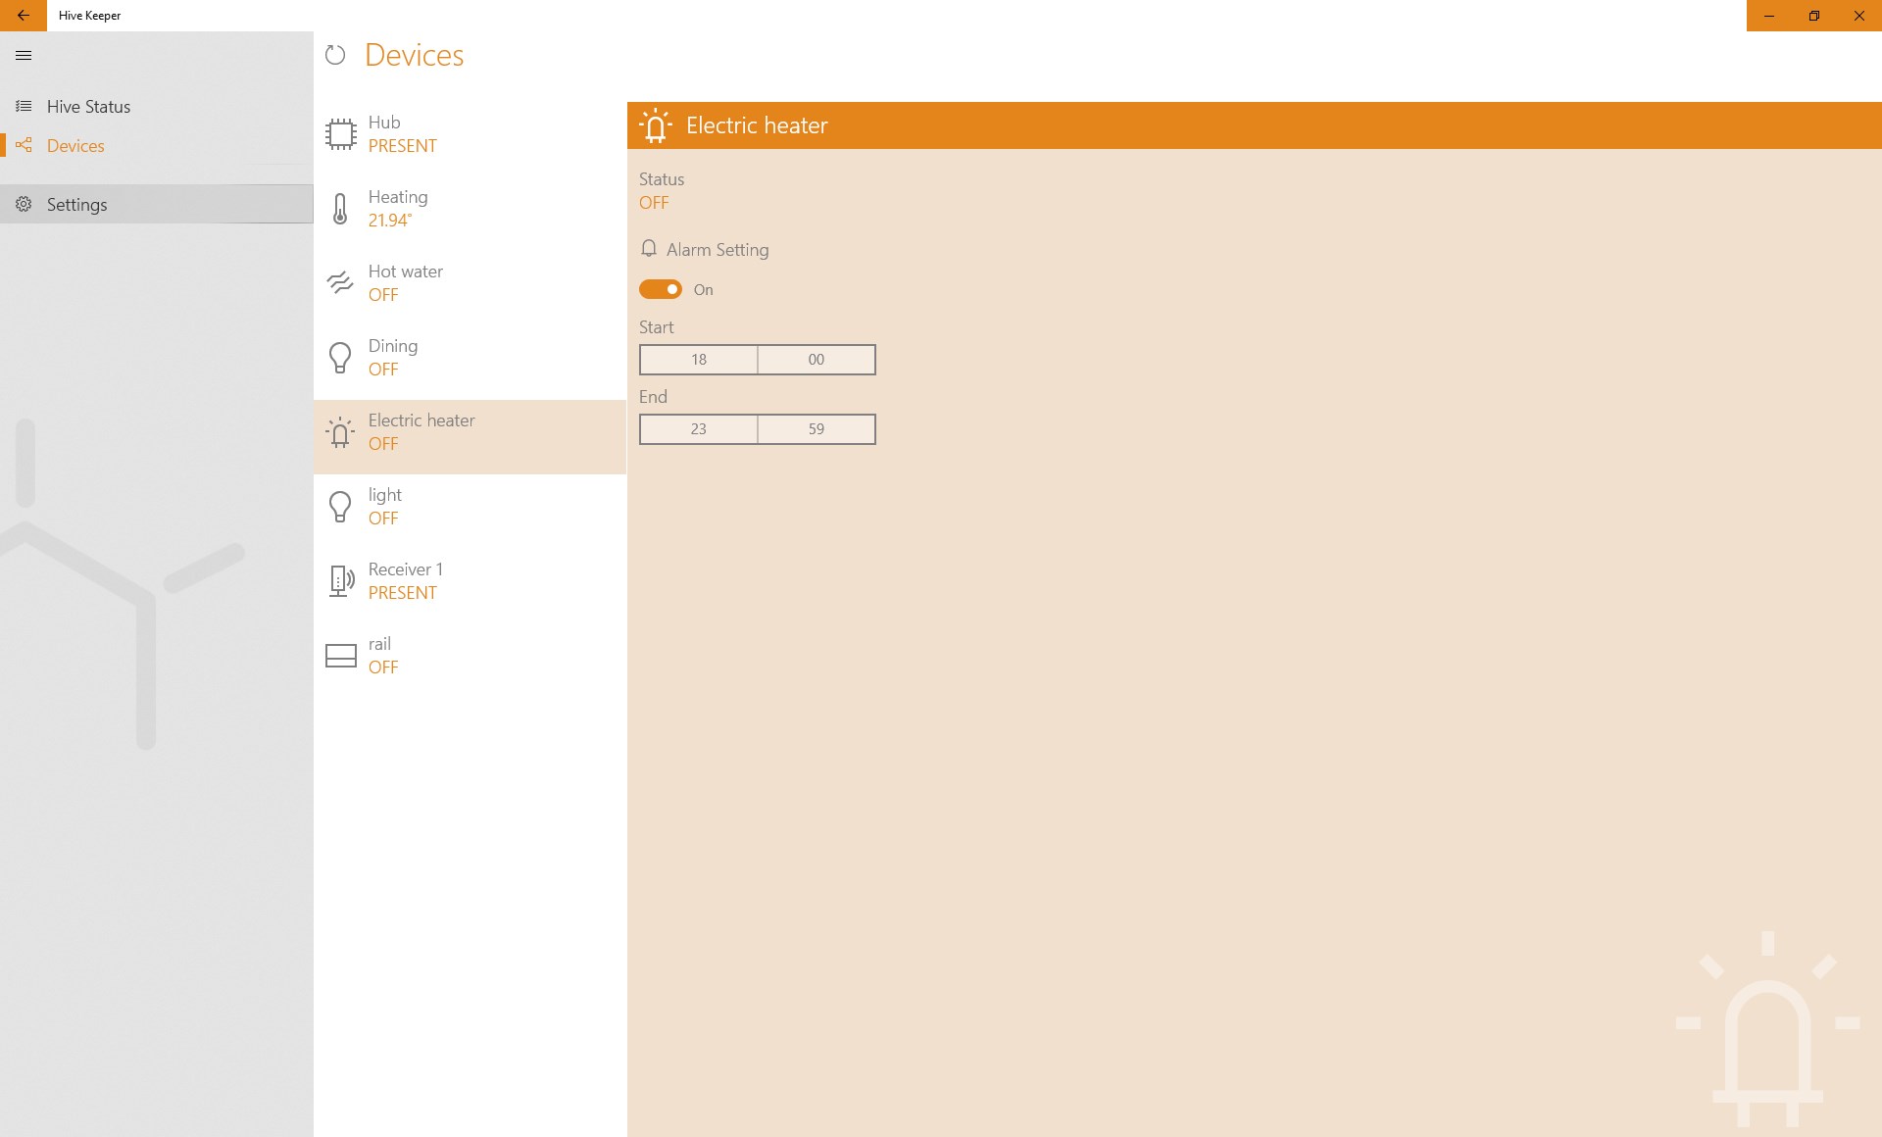Open the Start hour selector showing 18
Image resolution: width=1882 pixels, height=1137 pixels.
[x=698, y=360]
